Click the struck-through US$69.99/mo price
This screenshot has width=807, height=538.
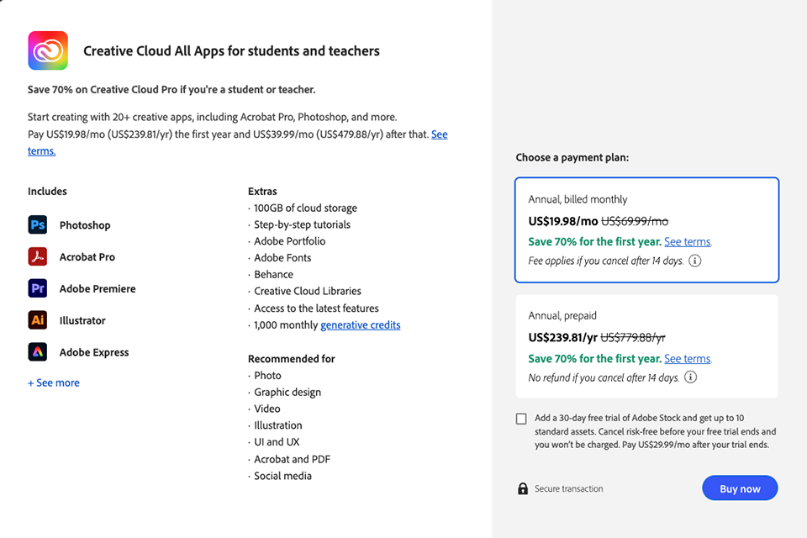pyautogui.click(x=635, y=221)
